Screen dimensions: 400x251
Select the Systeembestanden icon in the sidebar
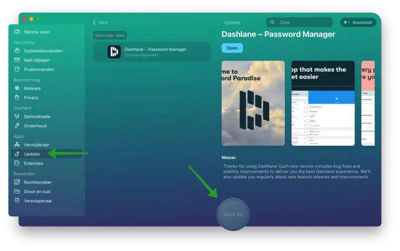[17, 51]
